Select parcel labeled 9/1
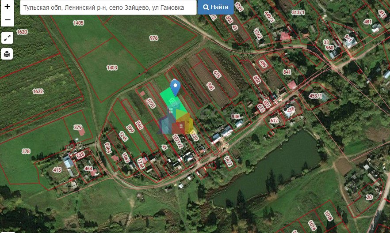Screen dimensions: 390x233 [348, 38]
